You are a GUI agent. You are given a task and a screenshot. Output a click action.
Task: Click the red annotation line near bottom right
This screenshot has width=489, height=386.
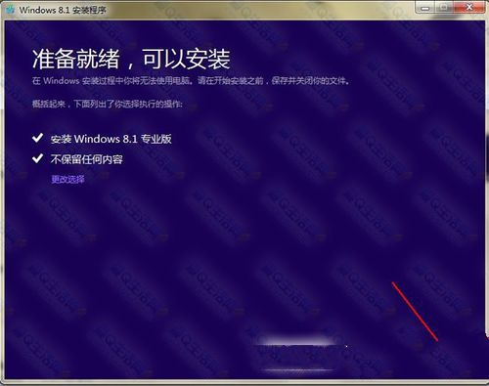click(415, 312)
